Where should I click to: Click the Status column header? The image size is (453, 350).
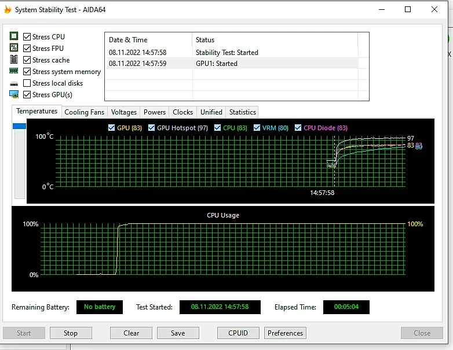(x=275, y=40)
